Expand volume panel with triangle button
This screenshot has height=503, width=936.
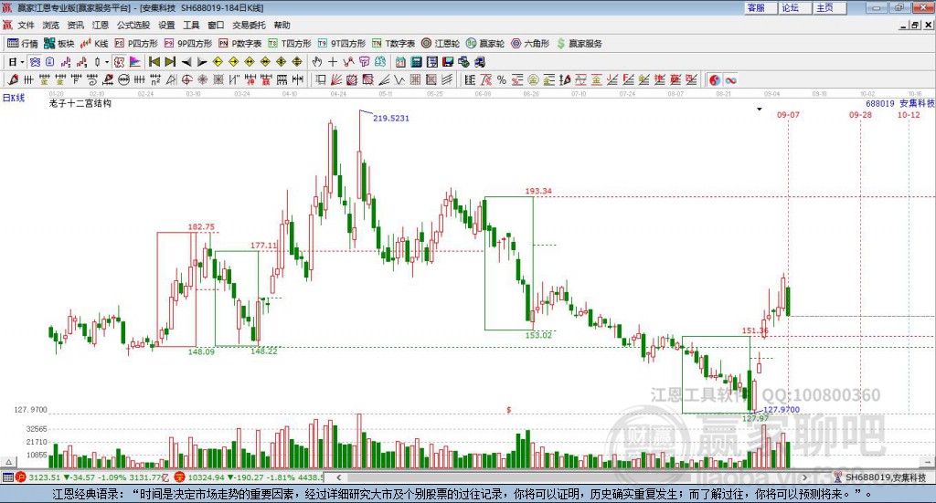pyautogui.click(x=8, y=462)
